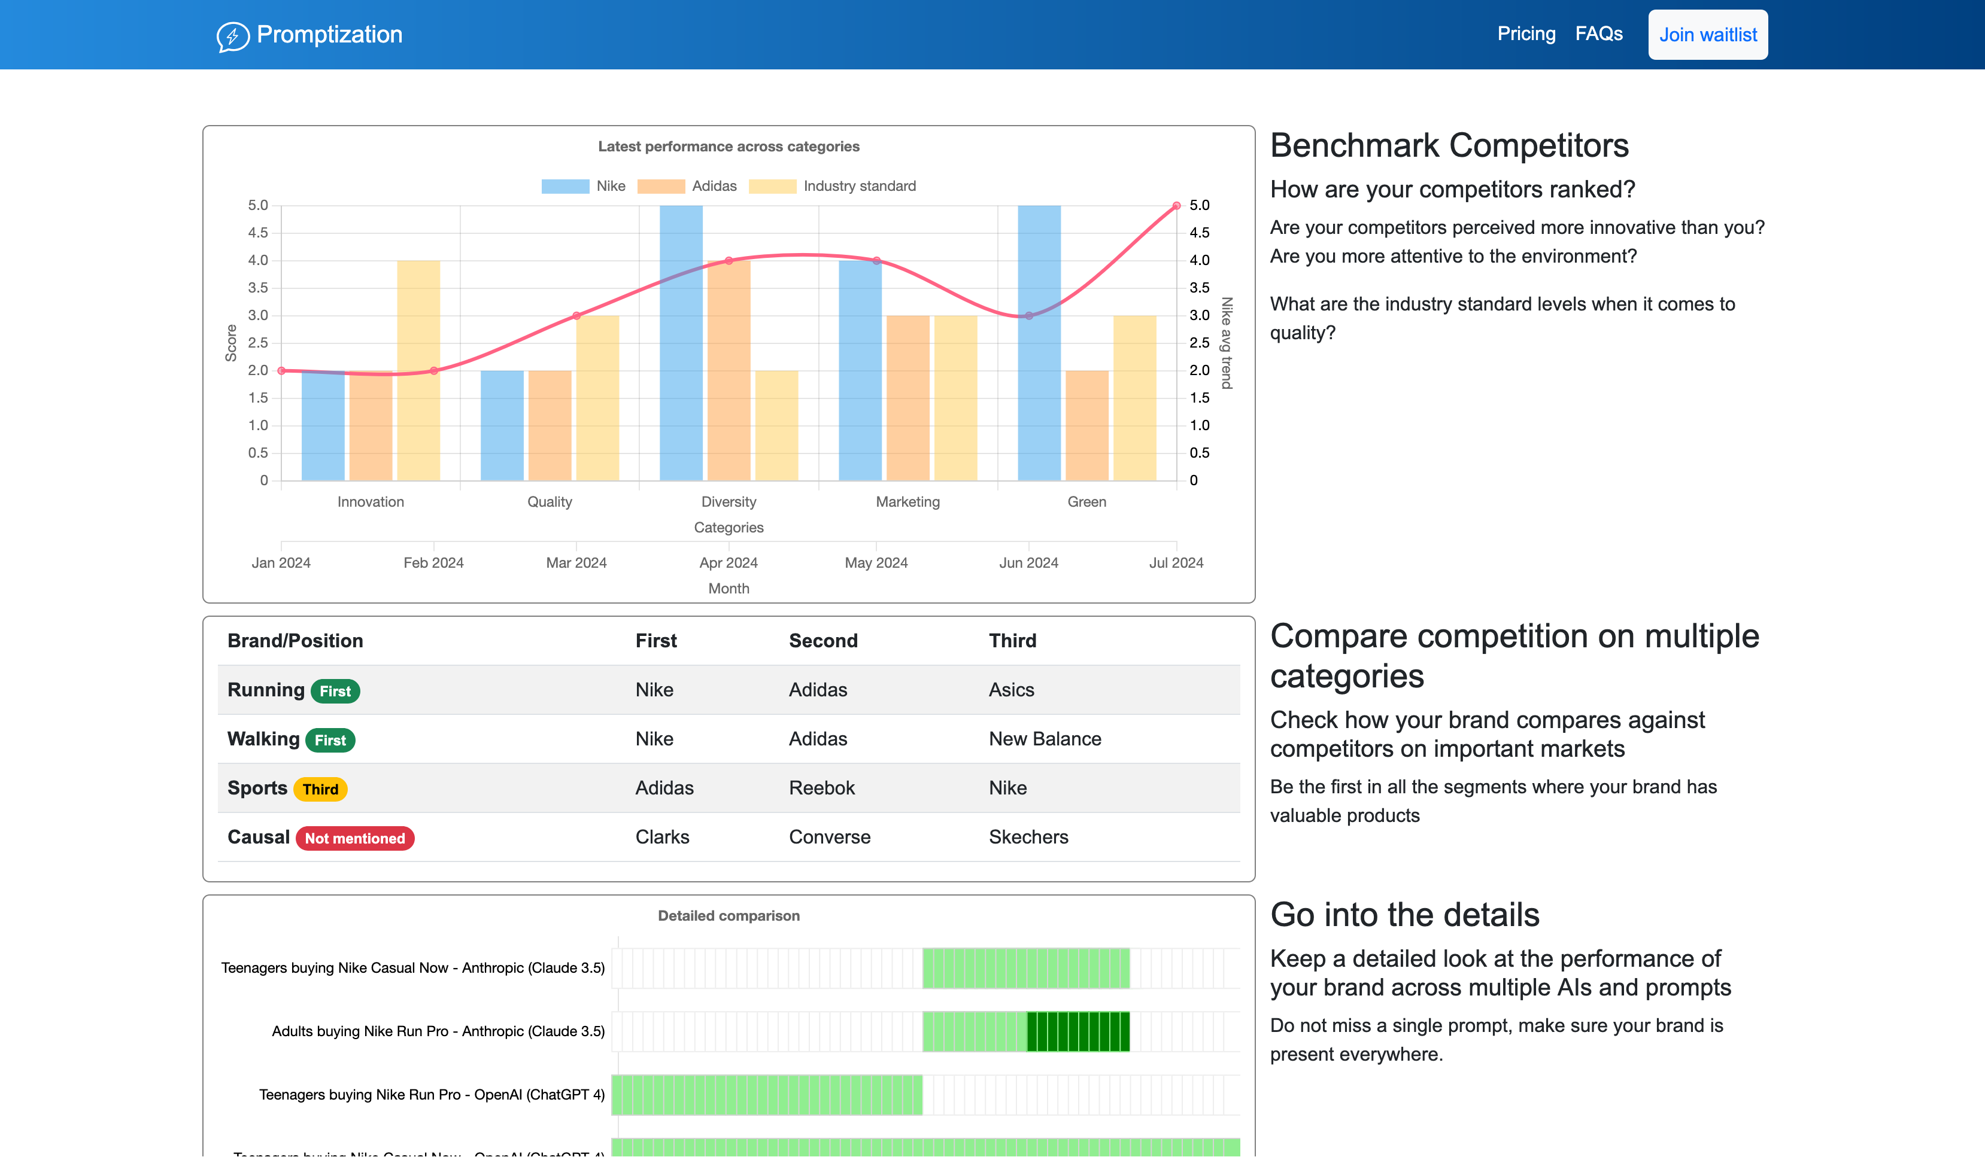
Task: Open the Pricing page link
Action: pos(1526,34)
